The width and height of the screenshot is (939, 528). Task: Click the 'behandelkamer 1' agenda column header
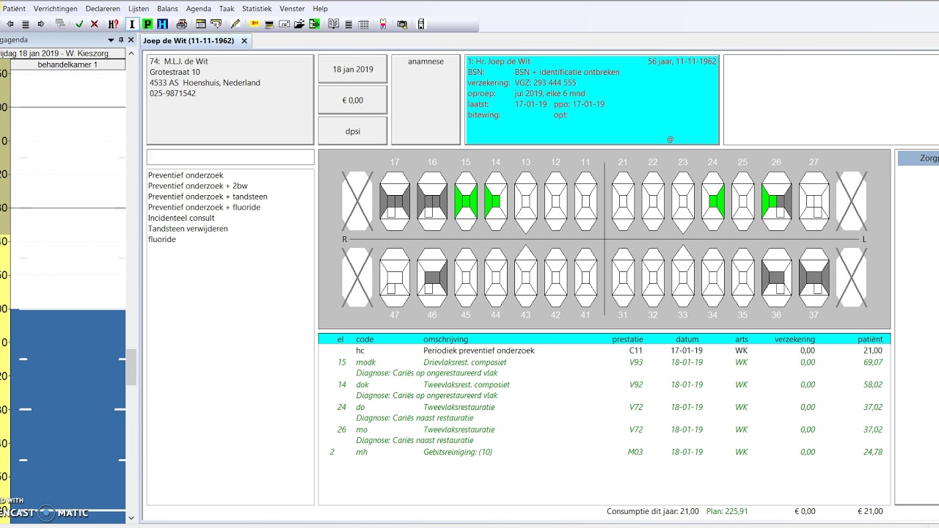pyautogui.click(x=67, y=65)
